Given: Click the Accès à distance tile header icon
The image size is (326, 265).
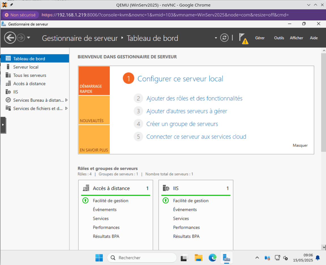Looking at the screenshot, I should pyautogui.click(x=86, y=188).
